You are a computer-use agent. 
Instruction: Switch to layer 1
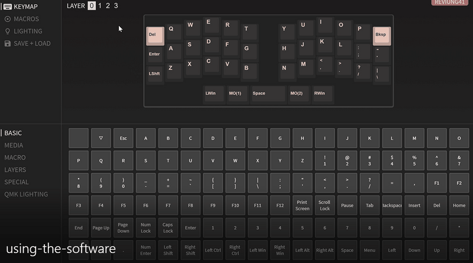(x=100, y=6)
